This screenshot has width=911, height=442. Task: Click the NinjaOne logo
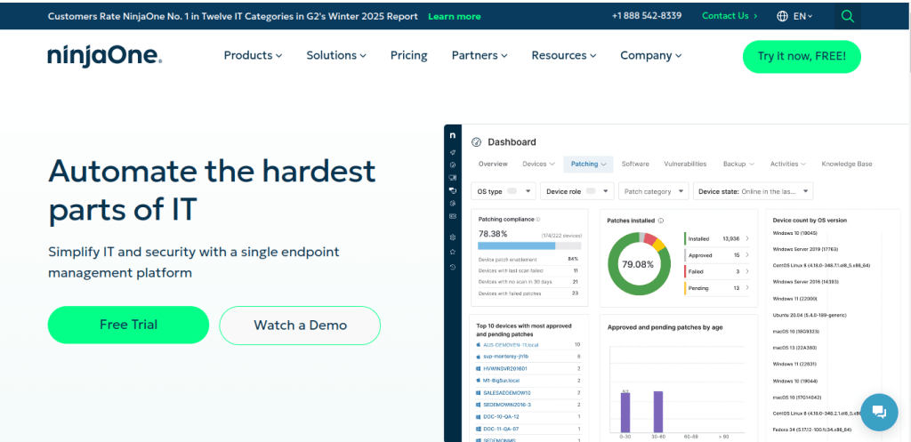[x=105, y=56]
